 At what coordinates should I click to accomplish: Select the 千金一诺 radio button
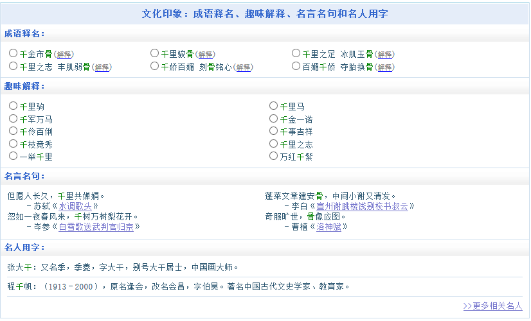(273, 119)
